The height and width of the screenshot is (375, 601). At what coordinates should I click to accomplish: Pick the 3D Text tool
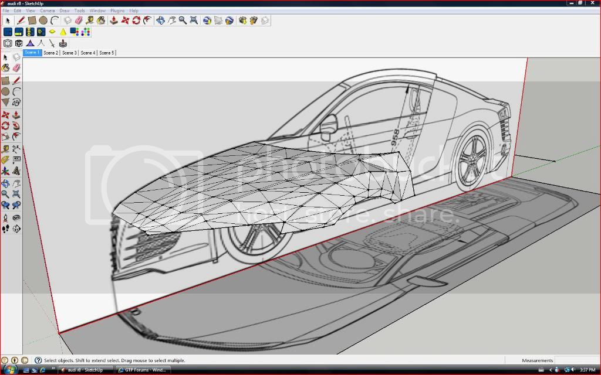point(16,171)
